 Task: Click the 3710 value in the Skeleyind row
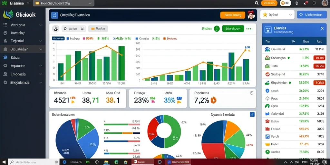point(320,74)
